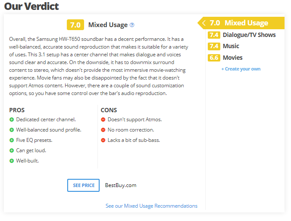Open the BestBuy.com retailer link
Screen dimensions: 291x221
pos(121,185)
